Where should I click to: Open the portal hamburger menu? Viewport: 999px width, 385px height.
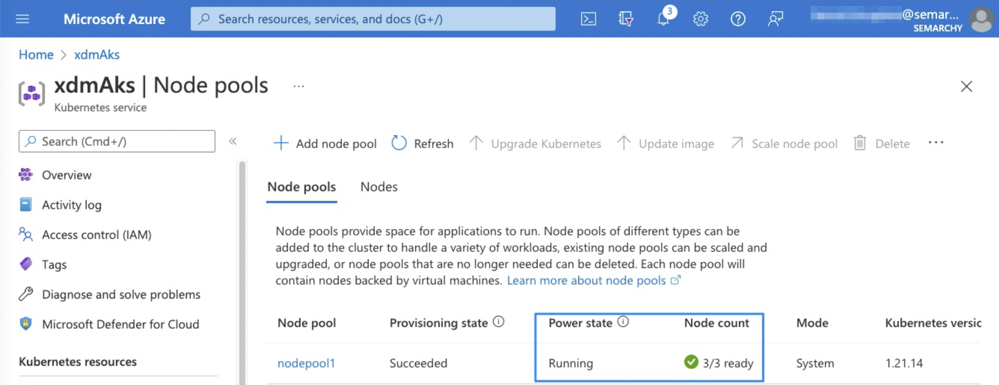pos(22,19)
